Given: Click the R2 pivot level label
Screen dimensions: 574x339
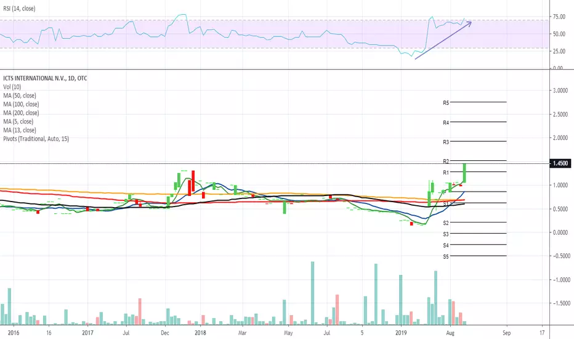Looking at the screenshot, I should (x=446, y=161).
